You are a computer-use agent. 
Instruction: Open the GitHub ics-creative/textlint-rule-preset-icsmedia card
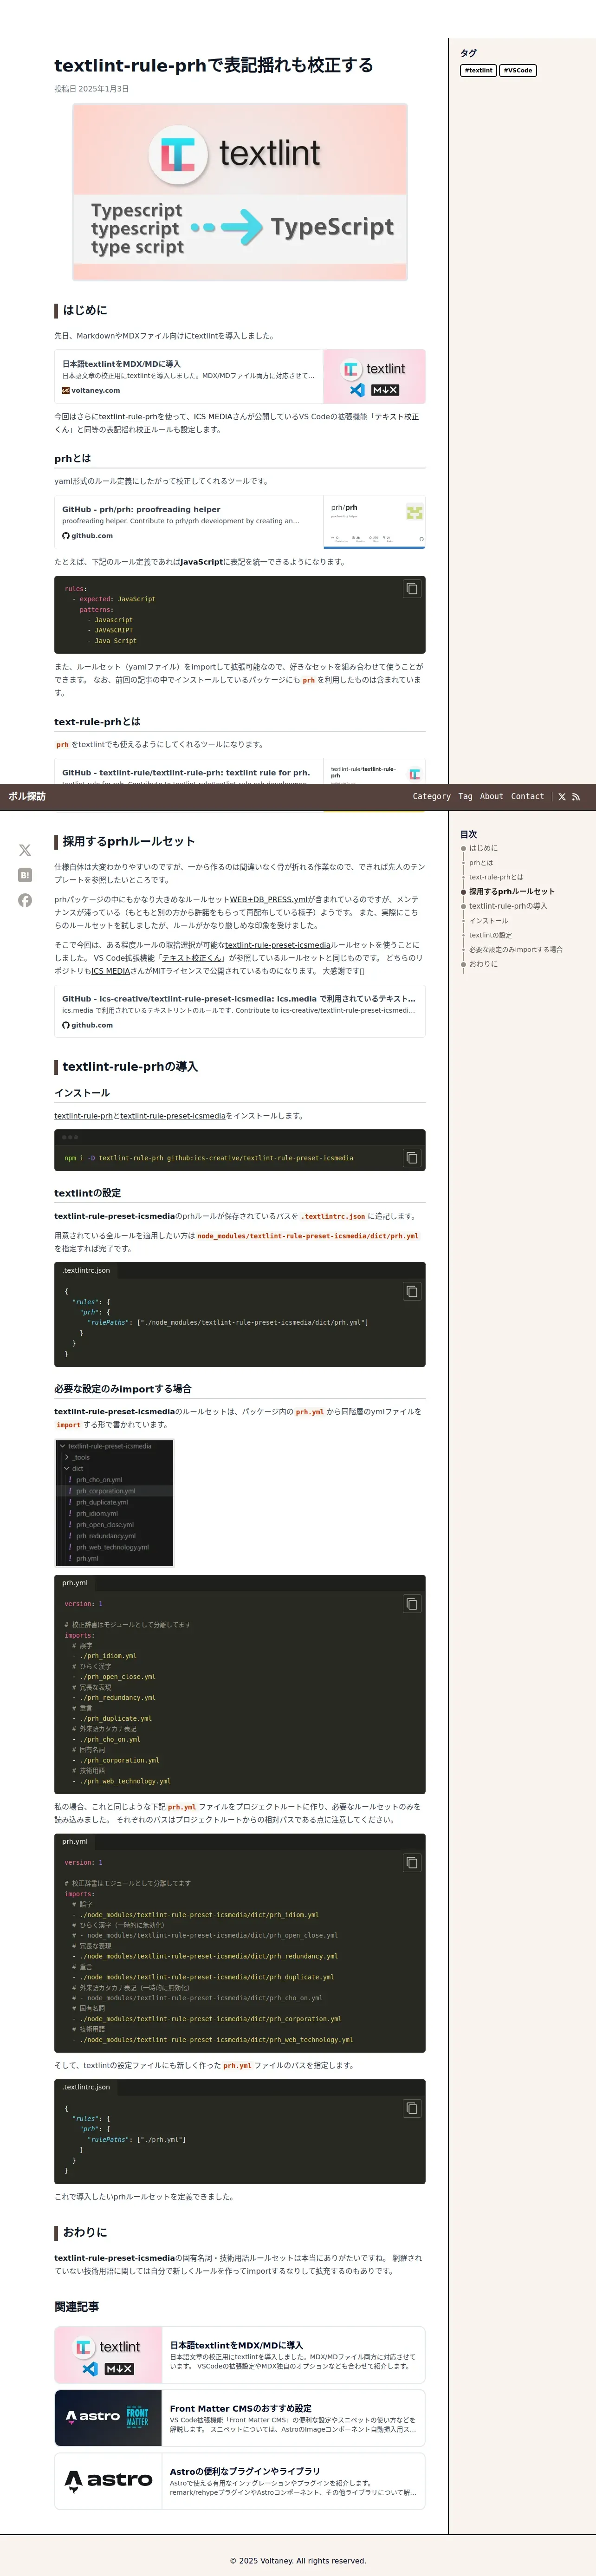[x=240, y=1011]
